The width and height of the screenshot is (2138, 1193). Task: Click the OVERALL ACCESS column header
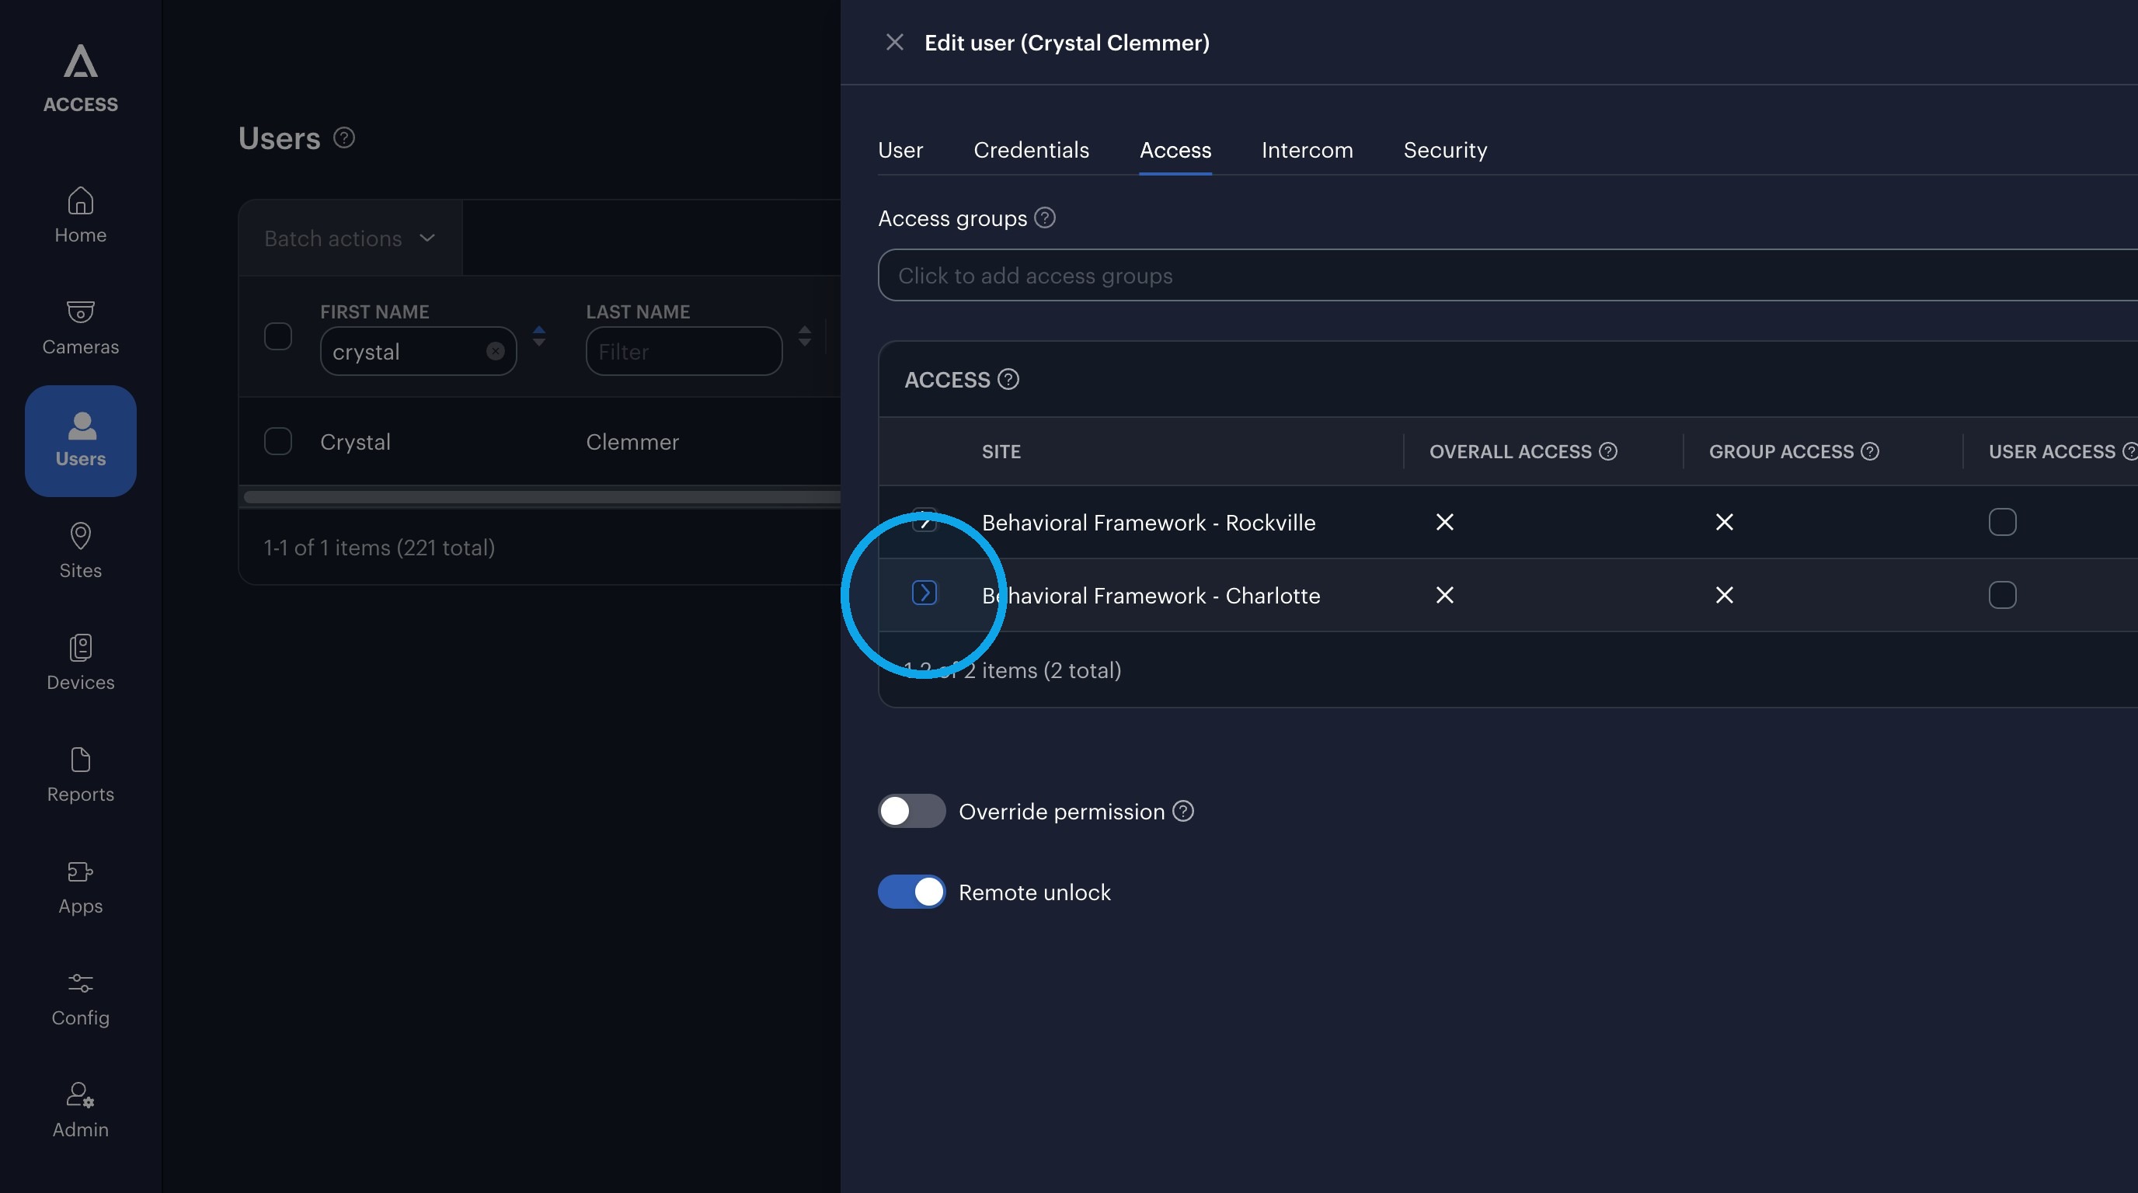coord(1510,452)
